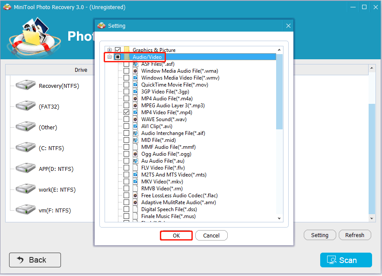Screen dimensions: 382x276
Task: Click the 3GP Video File icon
Action: pyautogui.click(x=135, y=92)
